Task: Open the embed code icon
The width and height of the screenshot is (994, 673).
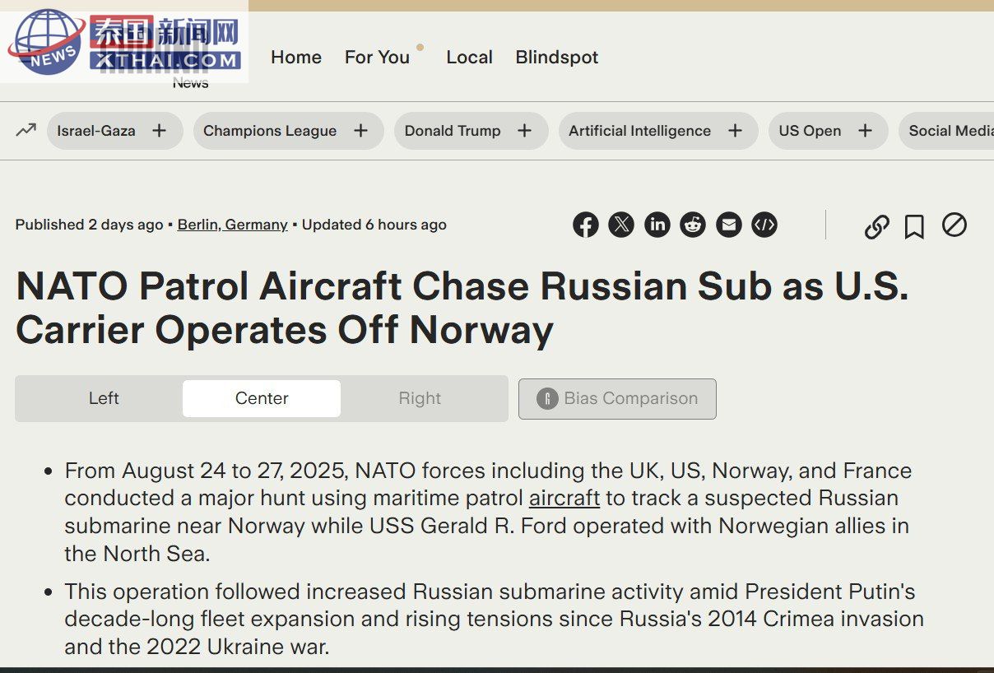Action: pyautogui.click(x=764, y=225)
